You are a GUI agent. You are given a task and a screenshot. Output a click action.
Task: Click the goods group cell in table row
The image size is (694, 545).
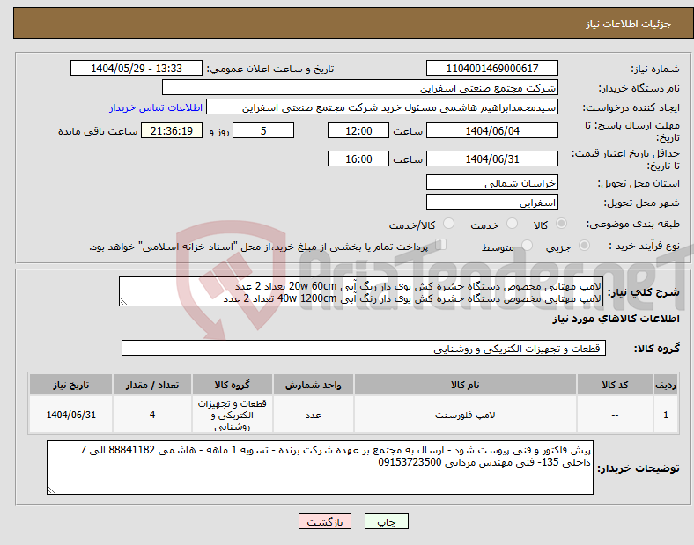(x=233, y=415)
